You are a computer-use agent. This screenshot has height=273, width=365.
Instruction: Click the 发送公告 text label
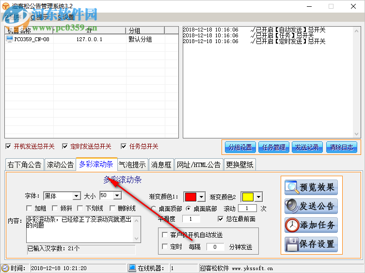coord(317,206)
